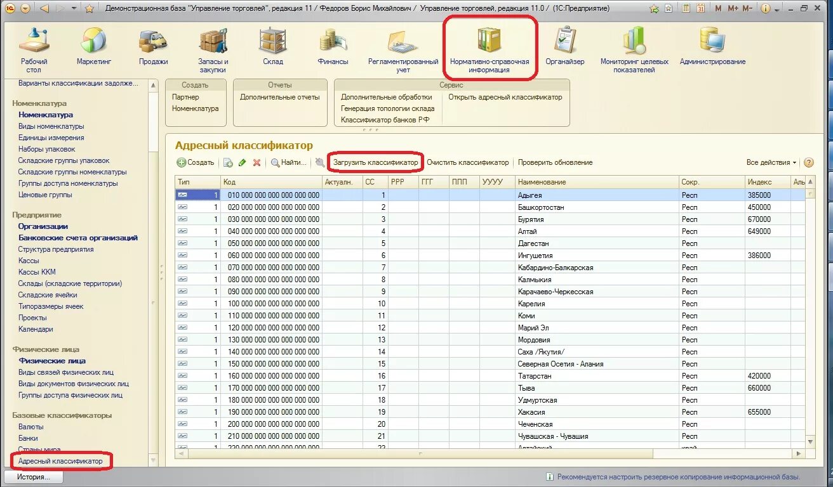
Task: Click Загрузить классификатор
Action: tap(375, 162)
